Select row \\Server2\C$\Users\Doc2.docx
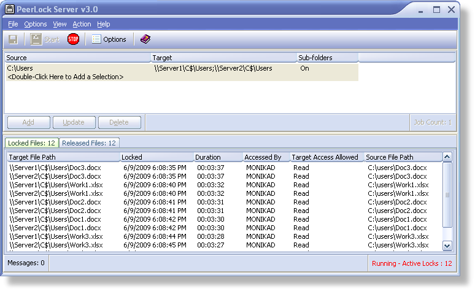The height and width of the screenshot is (291, 475). pos(224,211)
